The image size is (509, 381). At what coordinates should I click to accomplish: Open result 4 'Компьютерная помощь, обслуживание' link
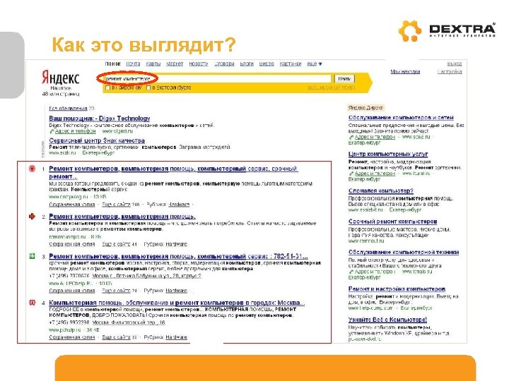pyautogui.click(x=177, y=303)
